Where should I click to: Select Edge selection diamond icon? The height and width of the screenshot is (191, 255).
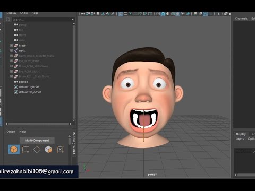[x=37, y=150]
